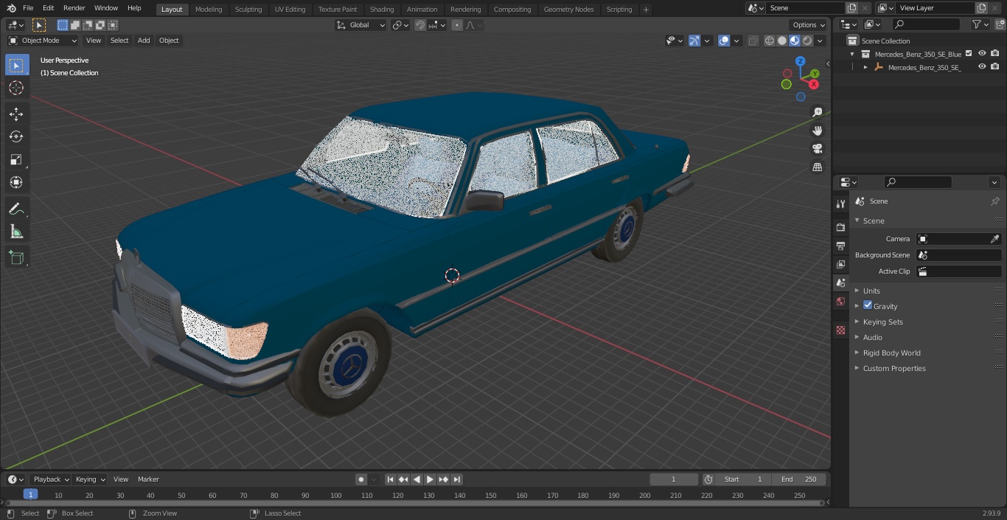
Task: Hide Mercedes_Benz_350_SE_Blue collection via eye icon
Action: tap(982, 54)
